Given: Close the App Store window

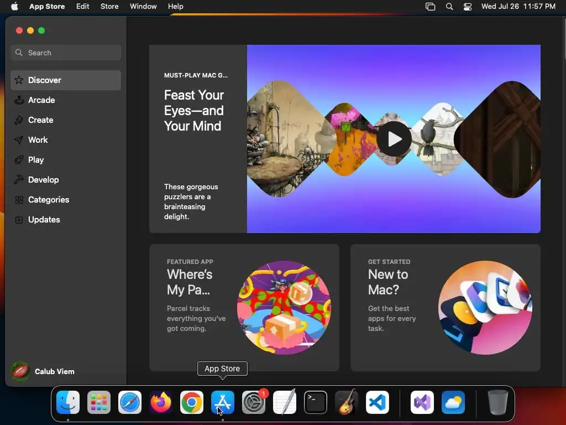Looking at the screenshot, I should tap(19, 30).
